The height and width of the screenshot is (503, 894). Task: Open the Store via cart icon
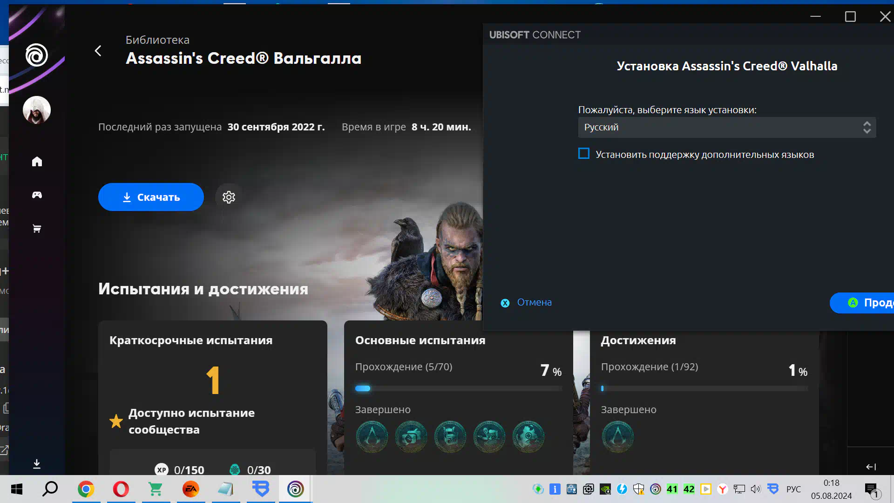(x=37, y=228)
